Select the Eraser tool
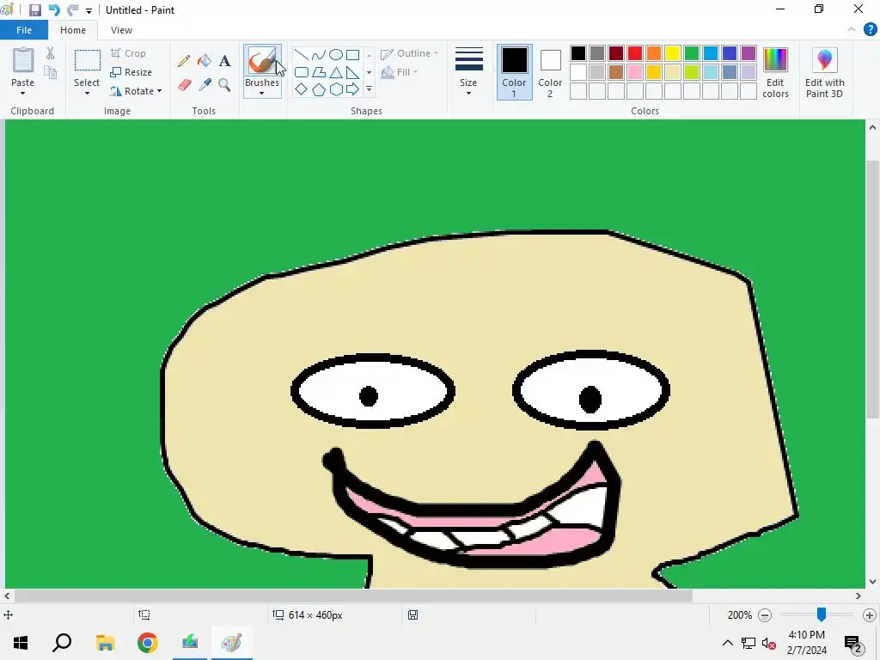 [x=184, y=85]
